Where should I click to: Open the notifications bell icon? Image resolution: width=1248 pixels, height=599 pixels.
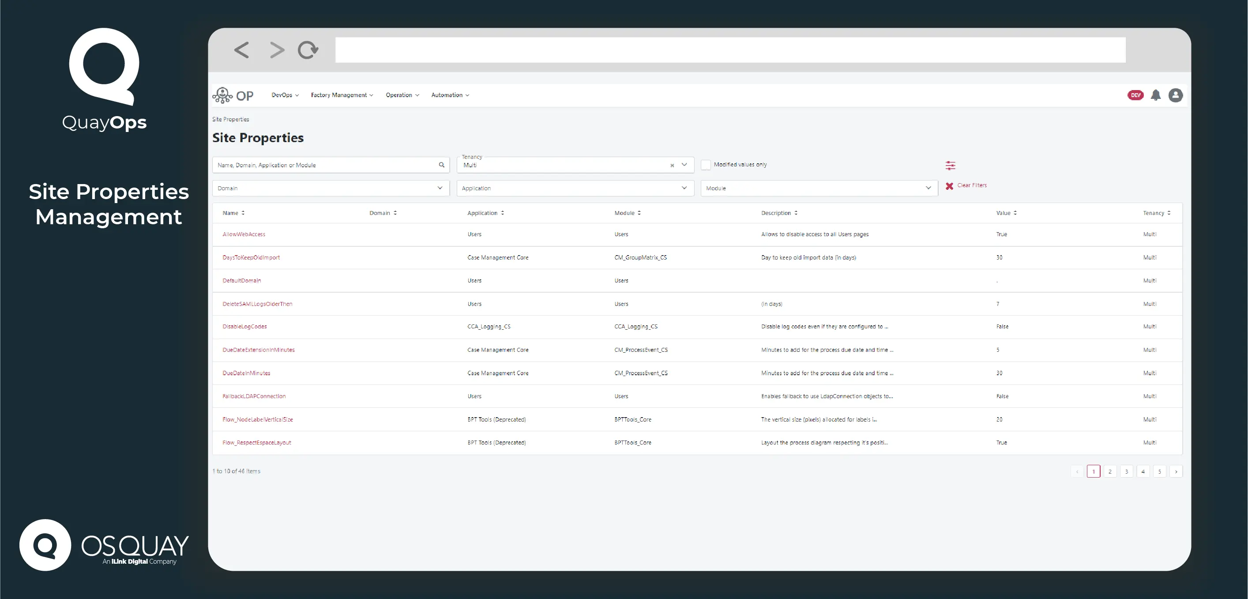[1156, 95]
